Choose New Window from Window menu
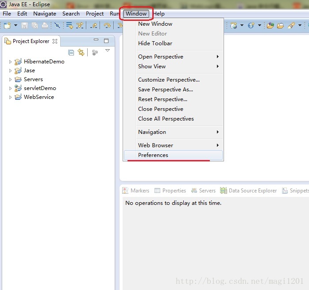Screen dimensions: 309x290 [173, 24]
